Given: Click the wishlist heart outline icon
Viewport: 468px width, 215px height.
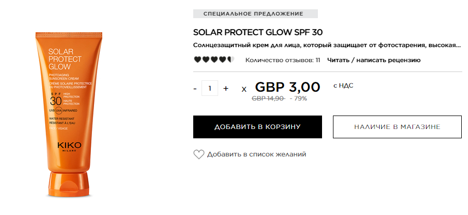Looking at the screenshot, I should click(199, 154).
